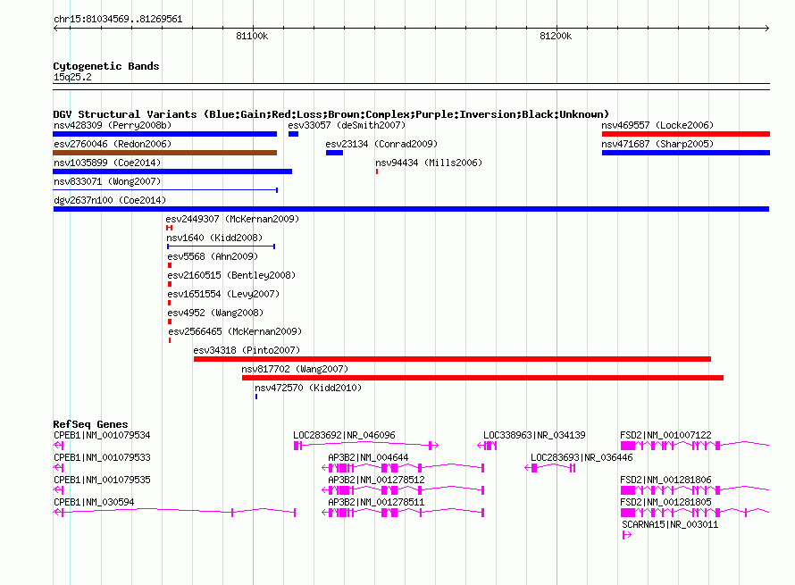Click the chr15:81034569..81269561 coordinates text
The image size is (795, 585).
[x=118, y=19]
